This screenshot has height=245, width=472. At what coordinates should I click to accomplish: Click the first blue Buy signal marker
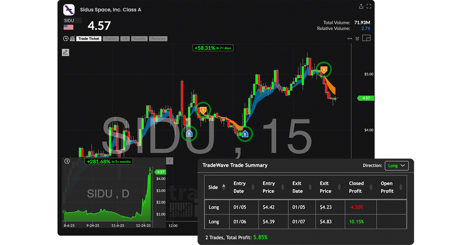190,133
